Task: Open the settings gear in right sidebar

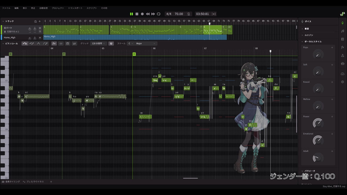Action: pos(342,82)
